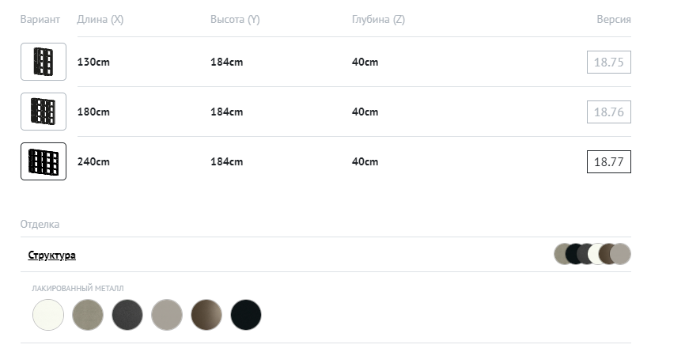The width and height of the screenshot is (685, 356).
Task: Click the Длина (X) column header
Action: tap(100, 20)
